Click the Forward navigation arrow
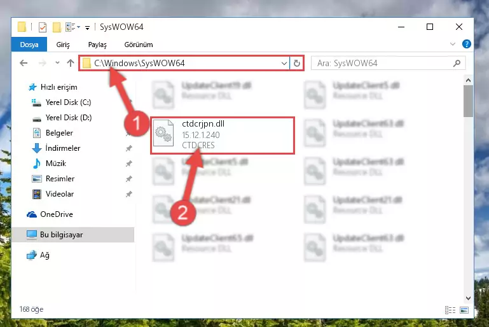This screenshot has width=489, height=327. click(x=43, y=63)
